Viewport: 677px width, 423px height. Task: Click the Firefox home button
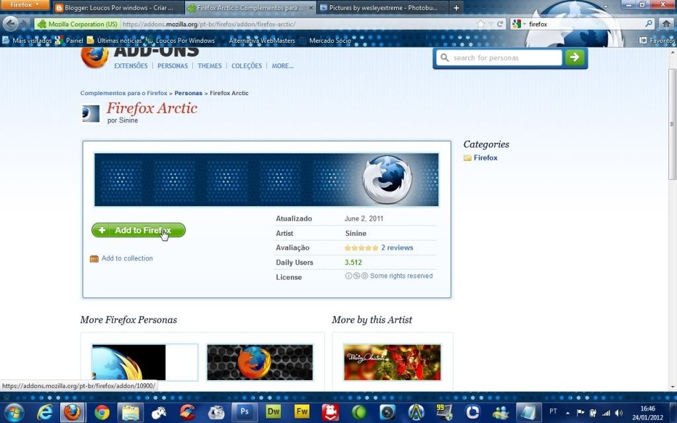tap(666, 24)
